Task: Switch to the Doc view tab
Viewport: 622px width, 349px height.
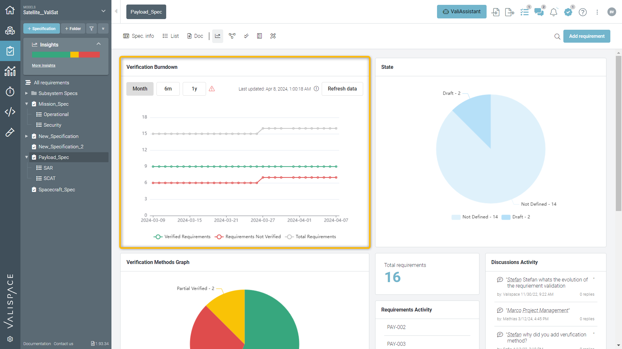Action: 195,36
